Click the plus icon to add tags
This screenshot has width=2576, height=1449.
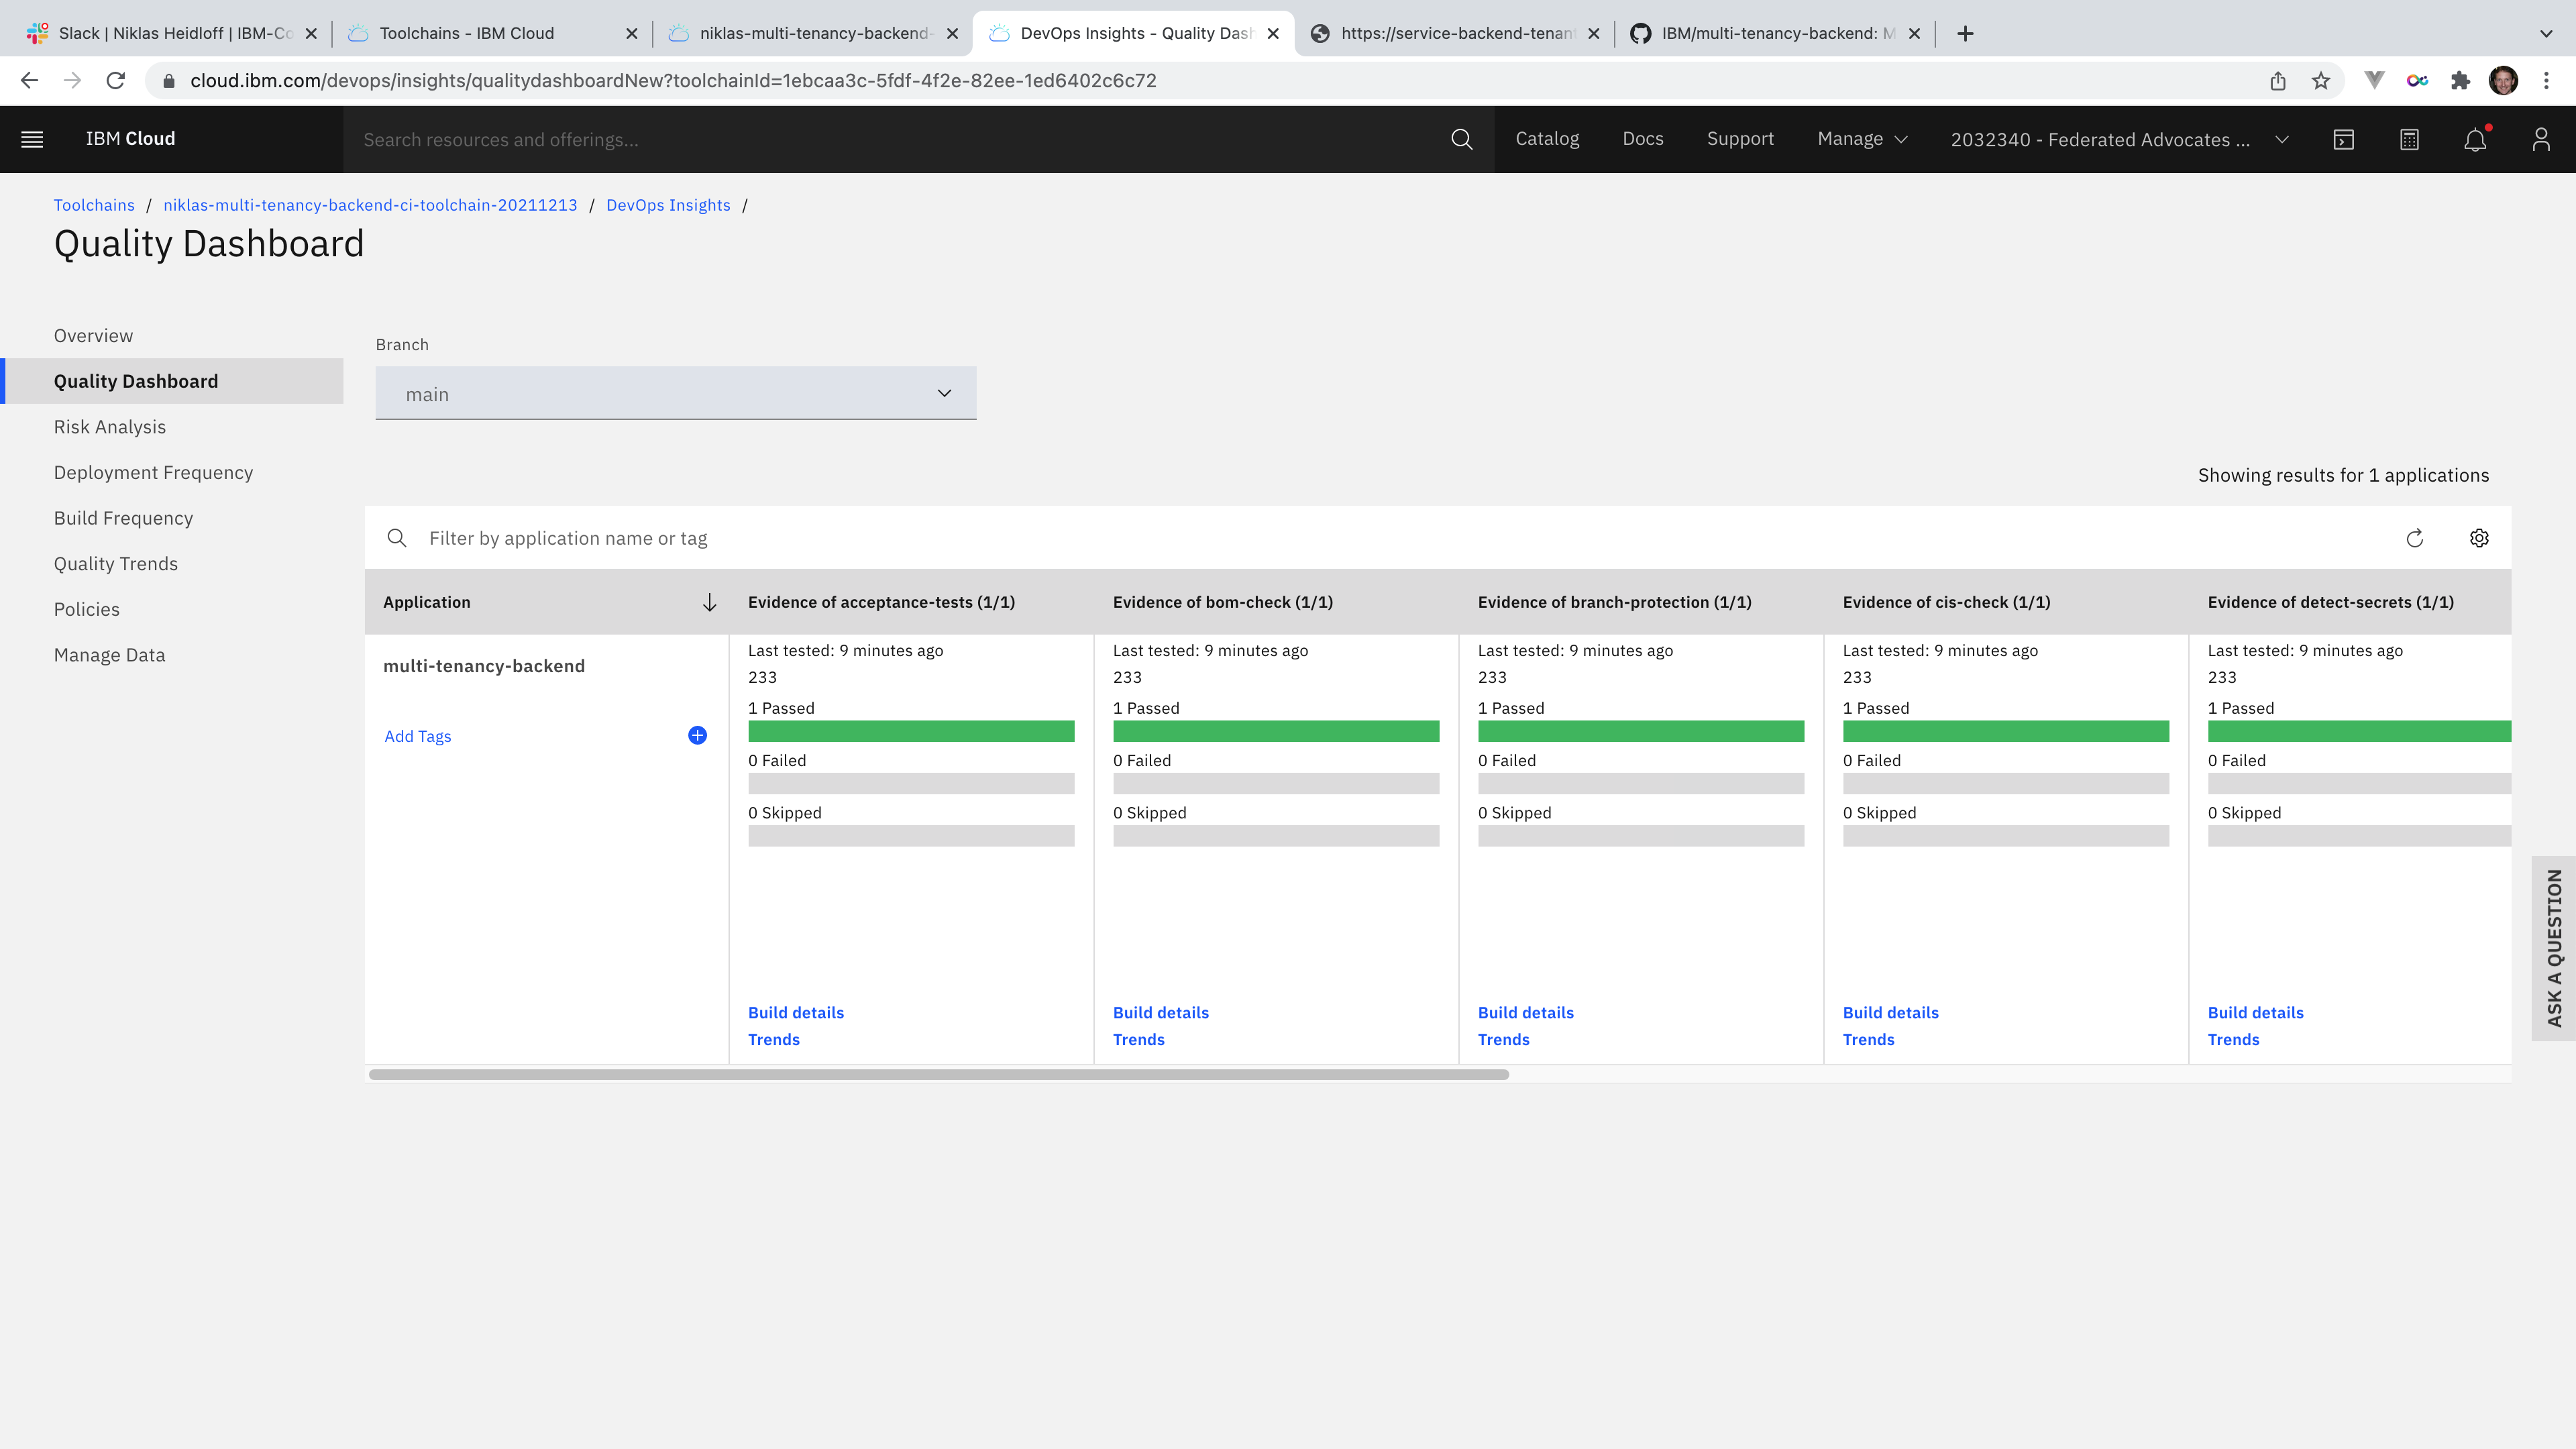[697, 735]
